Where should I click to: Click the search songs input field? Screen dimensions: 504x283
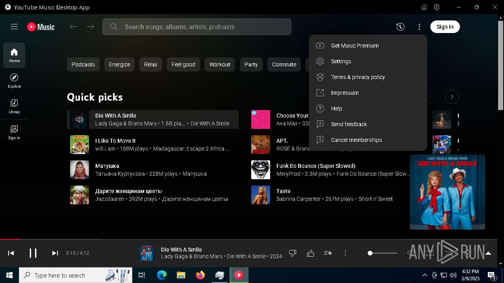tap(197, 27)
